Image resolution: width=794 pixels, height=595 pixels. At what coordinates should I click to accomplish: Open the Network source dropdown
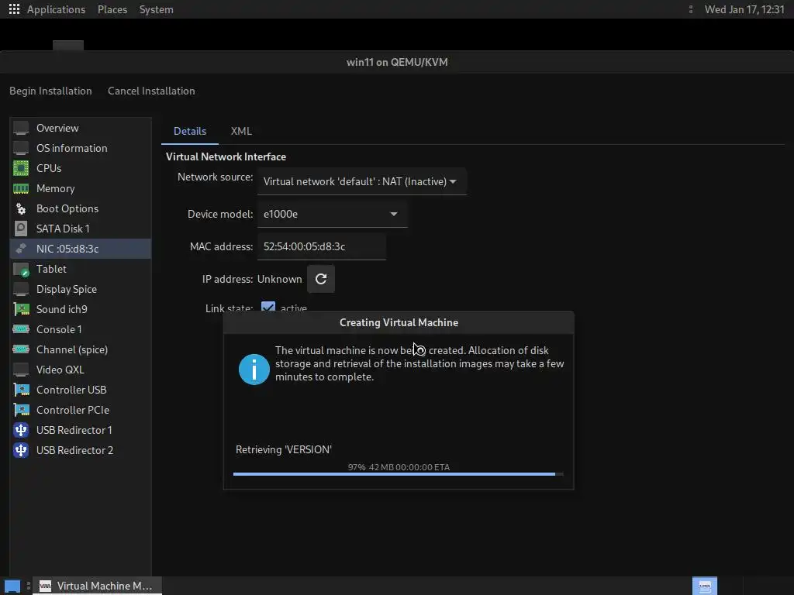(x=361, y=181)
